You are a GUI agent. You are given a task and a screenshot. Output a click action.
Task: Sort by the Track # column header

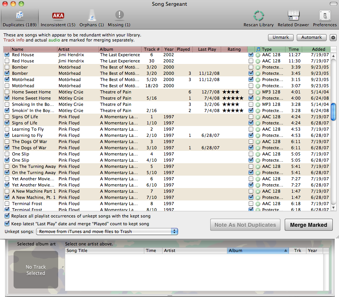[x=152, y=49]
